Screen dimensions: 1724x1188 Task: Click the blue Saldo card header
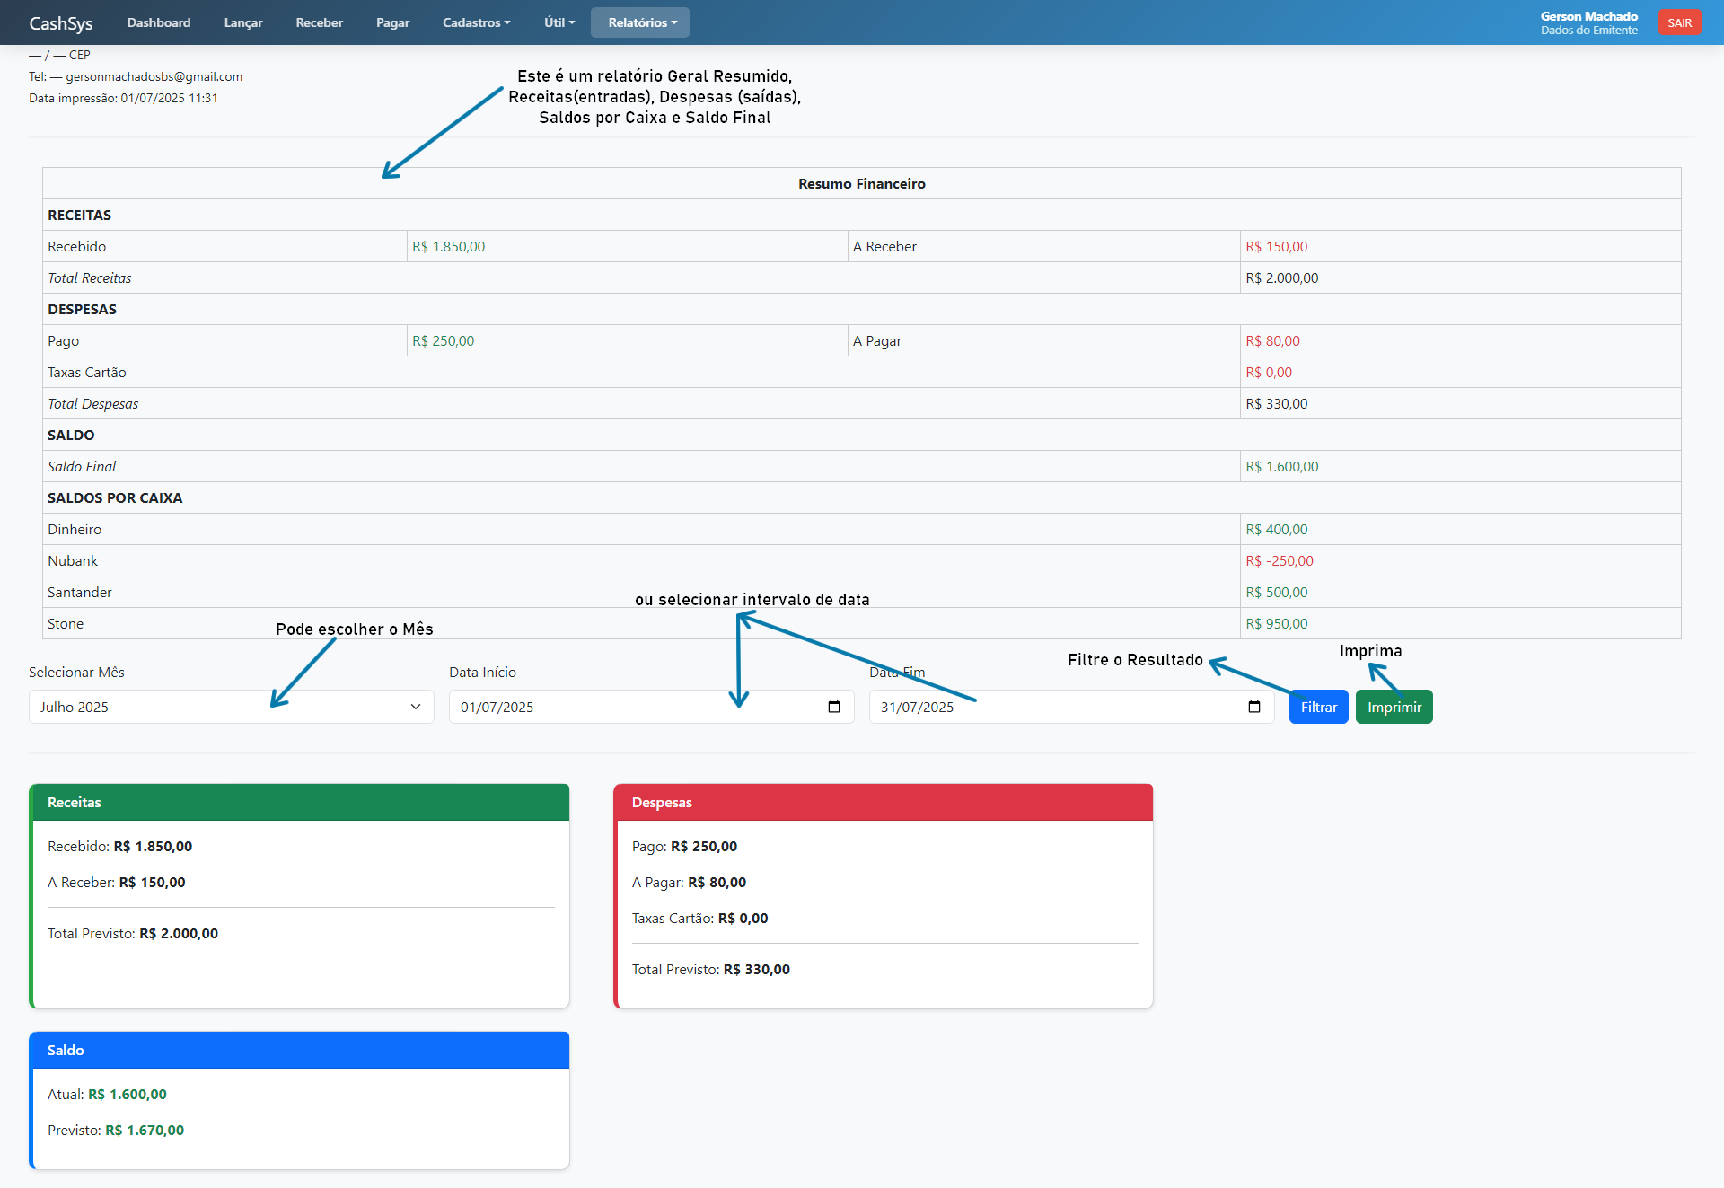299,1050
